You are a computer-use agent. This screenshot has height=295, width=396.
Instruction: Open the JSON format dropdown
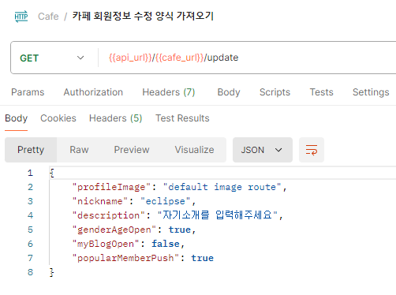pos(263,150)
